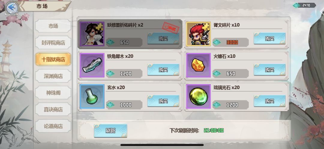The height and width of the screenshot is (149, 324).
Task: Select the 琉璃光石 green orb icon
Action: pyautogui.click(x=198, y=96)
